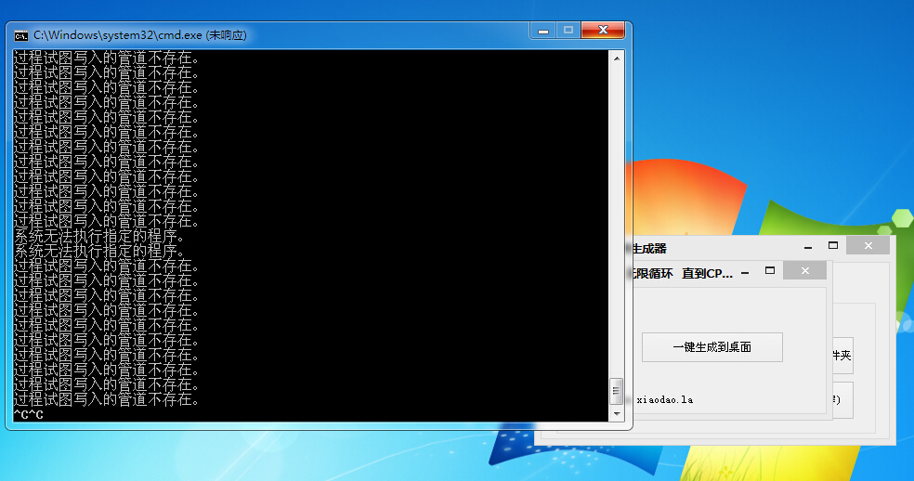Click the console scrollbar up arrow

(x=616, y=58)
